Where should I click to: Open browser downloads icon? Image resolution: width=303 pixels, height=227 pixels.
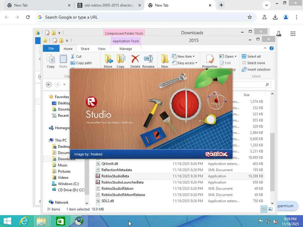pyautogui.click(x=275, y=17)
